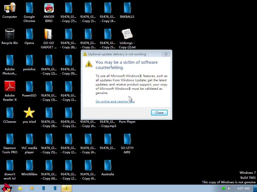Image resolution: width=257 pixels, height=192 pixels.
Task: Open Adobe Reader X
Action: [x=10, y=91]
